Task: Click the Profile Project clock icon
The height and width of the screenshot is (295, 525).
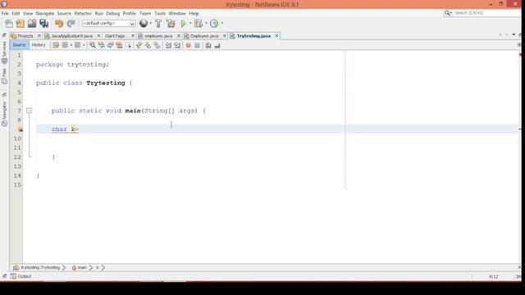Action: 214,24
